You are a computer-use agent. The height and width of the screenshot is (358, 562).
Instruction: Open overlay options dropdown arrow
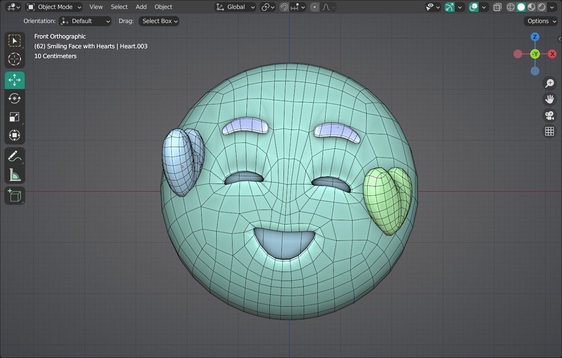coord(484,7)
